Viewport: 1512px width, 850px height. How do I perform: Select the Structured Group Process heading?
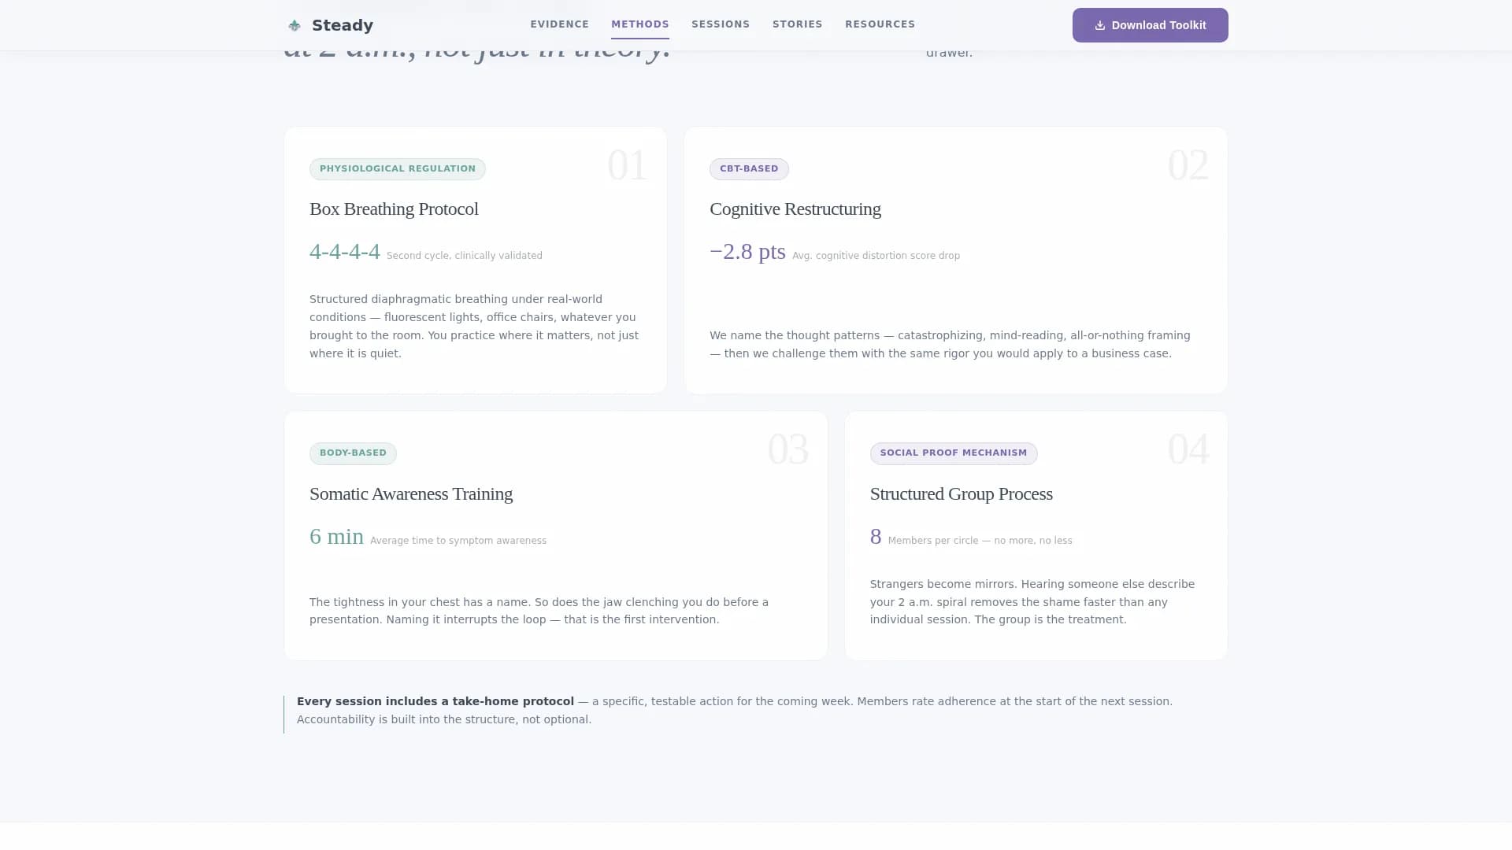(x=962, y=494)
